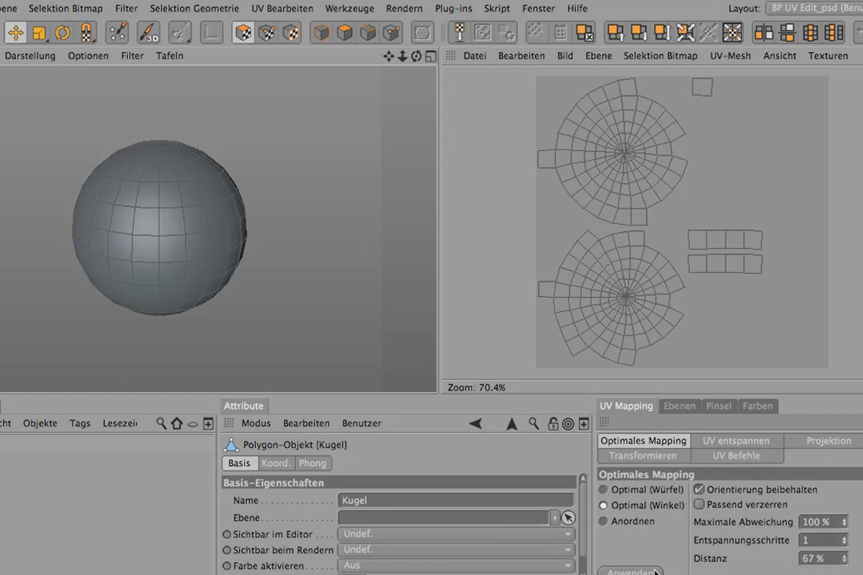Image resolution: width=863 pixels, height=575 pixels.
Task: Click the search magnifier in Attribute panel
Action: 533,424
